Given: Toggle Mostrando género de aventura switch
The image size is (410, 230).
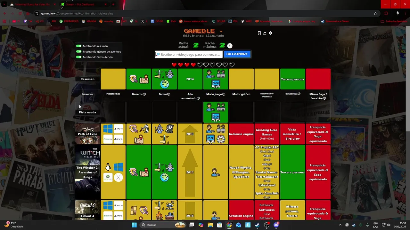Looking at the screenshot, I should (79, 51).
